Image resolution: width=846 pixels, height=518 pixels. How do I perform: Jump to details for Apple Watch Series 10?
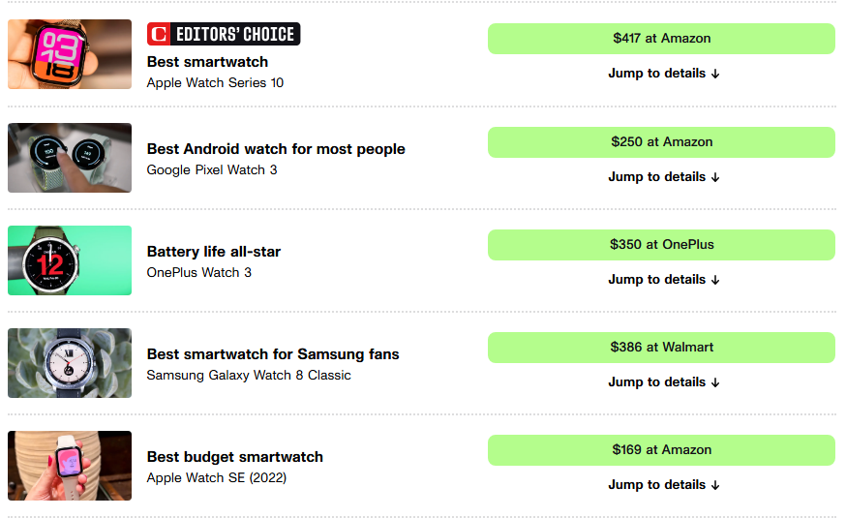[x=664, y=74]
